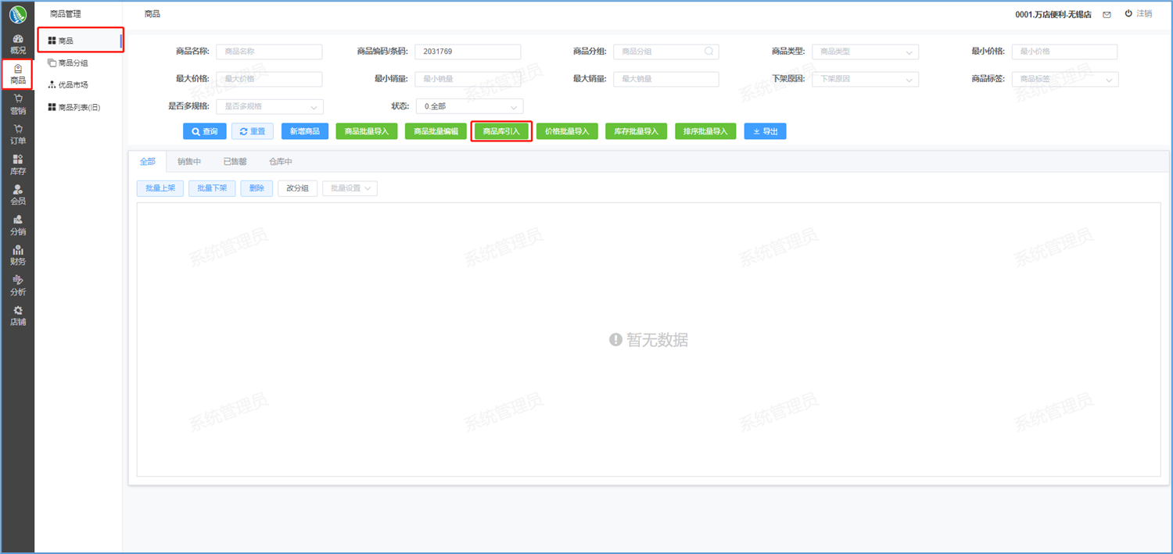Open the 分析 analytics section
This screenshot has height=554, width=1173.
pyautogui.click(x=17, y=286)
